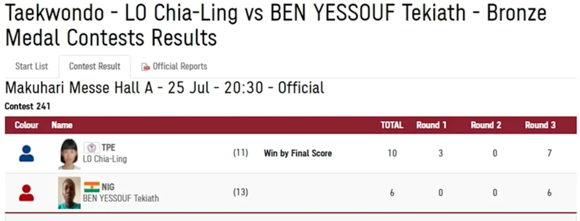This screenshot has width=580, height=221.
Task: Click the Official Reports PDF icon
Action: click(x=146, y=67)
